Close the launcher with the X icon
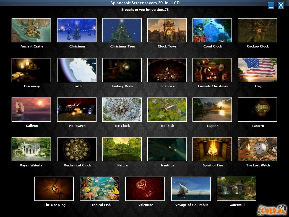The width and height of the screenshot is (289, 217). tap(281, 5)
